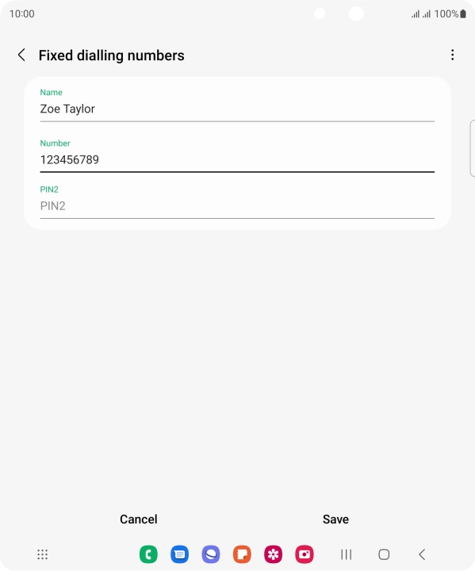
Task: Open the pink flower Gallery app
Action: tap(274, 554)
